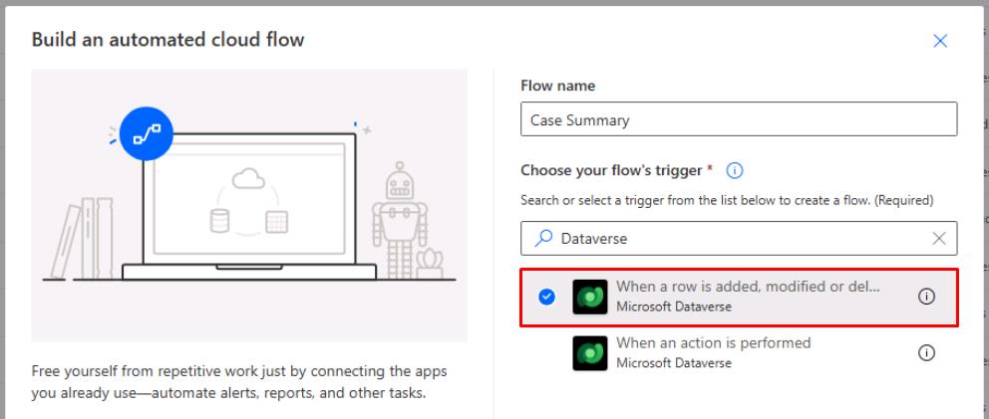
Task: Click the Dataverse icon of the row added trigger
Action: click(590, 297)
